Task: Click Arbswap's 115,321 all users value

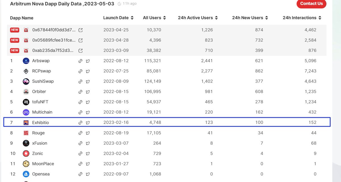Action: click(x=152, y=61)
